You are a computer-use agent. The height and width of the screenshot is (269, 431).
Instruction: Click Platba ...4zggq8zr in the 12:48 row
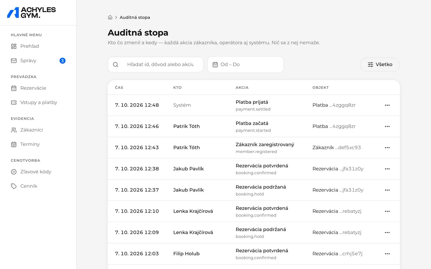(334, 105)
